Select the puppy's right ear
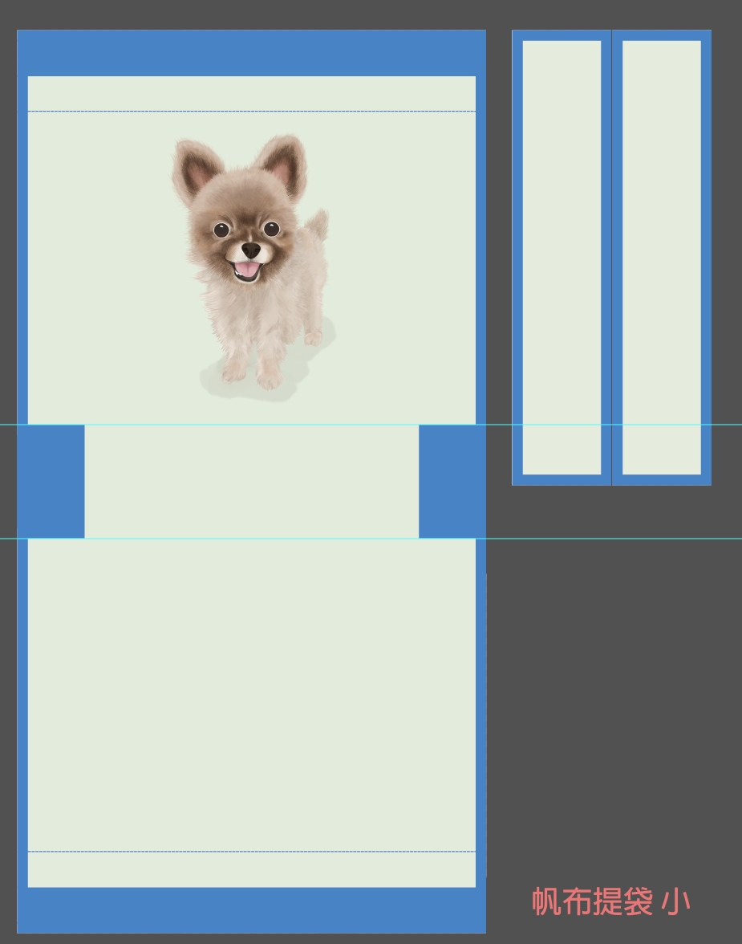Viewport: 742px width, 944px height. pyautogui.click(x=285, y=163)
